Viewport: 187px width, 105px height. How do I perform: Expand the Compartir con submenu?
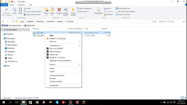click(x=63, y=45)
